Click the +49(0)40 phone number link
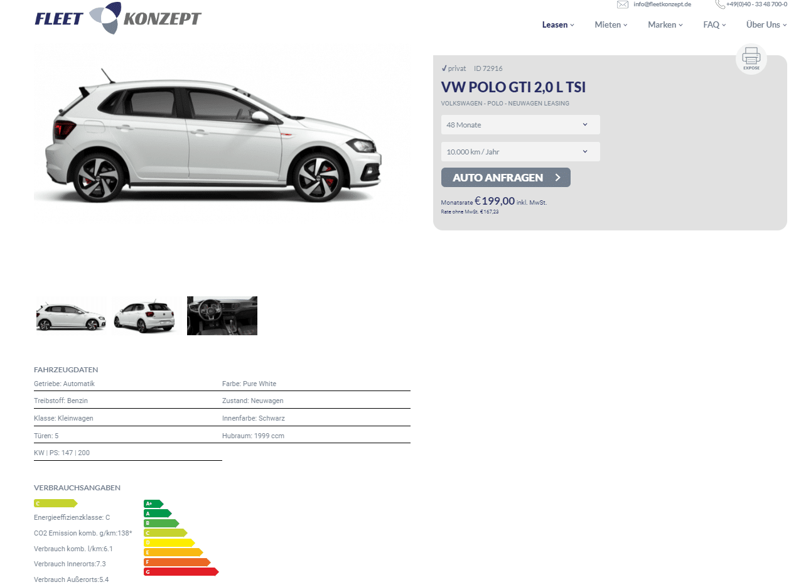Screen dimensions: 801x587 [756, 4]
